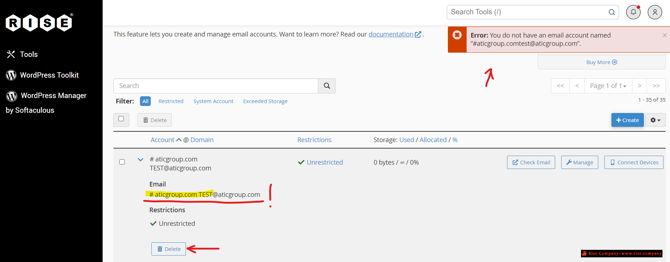
Task: Tick the select-all checkbox above the table
Action: click(121, 119)
